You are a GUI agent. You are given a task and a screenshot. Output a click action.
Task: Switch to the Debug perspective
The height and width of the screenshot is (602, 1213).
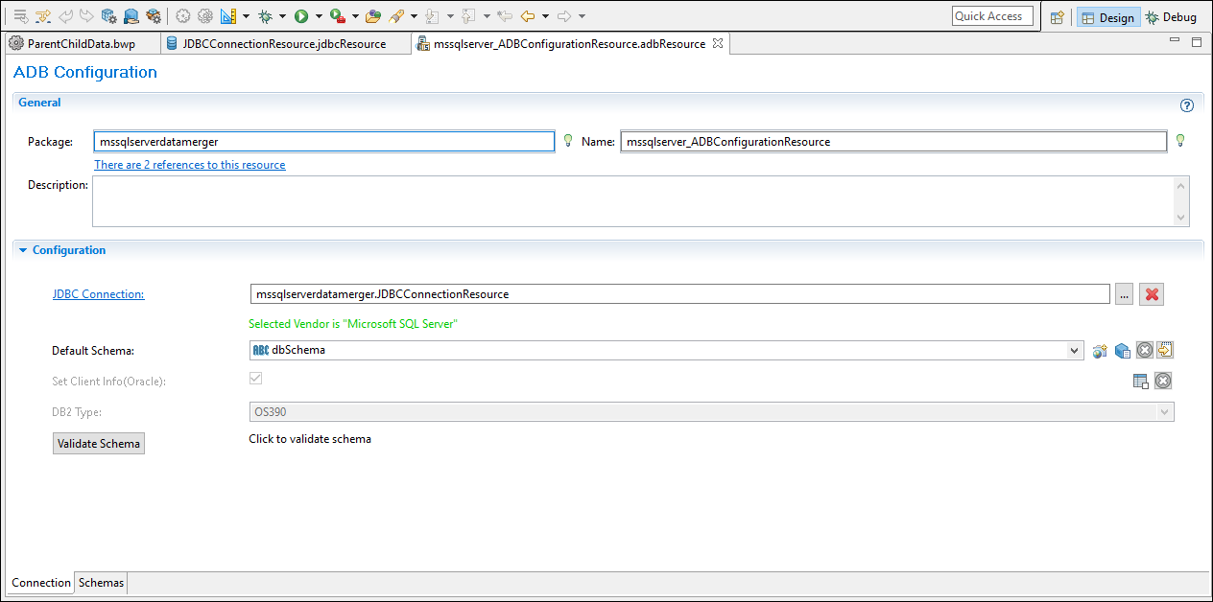1171,17
